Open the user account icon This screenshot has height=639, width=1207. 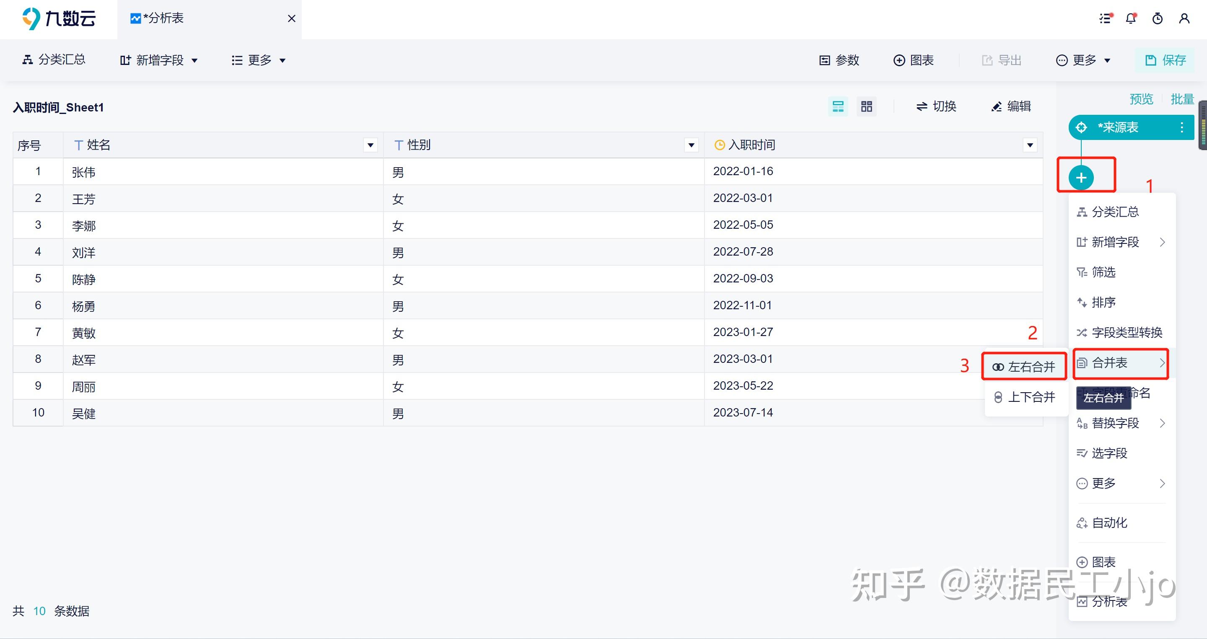click(1184, 19)
